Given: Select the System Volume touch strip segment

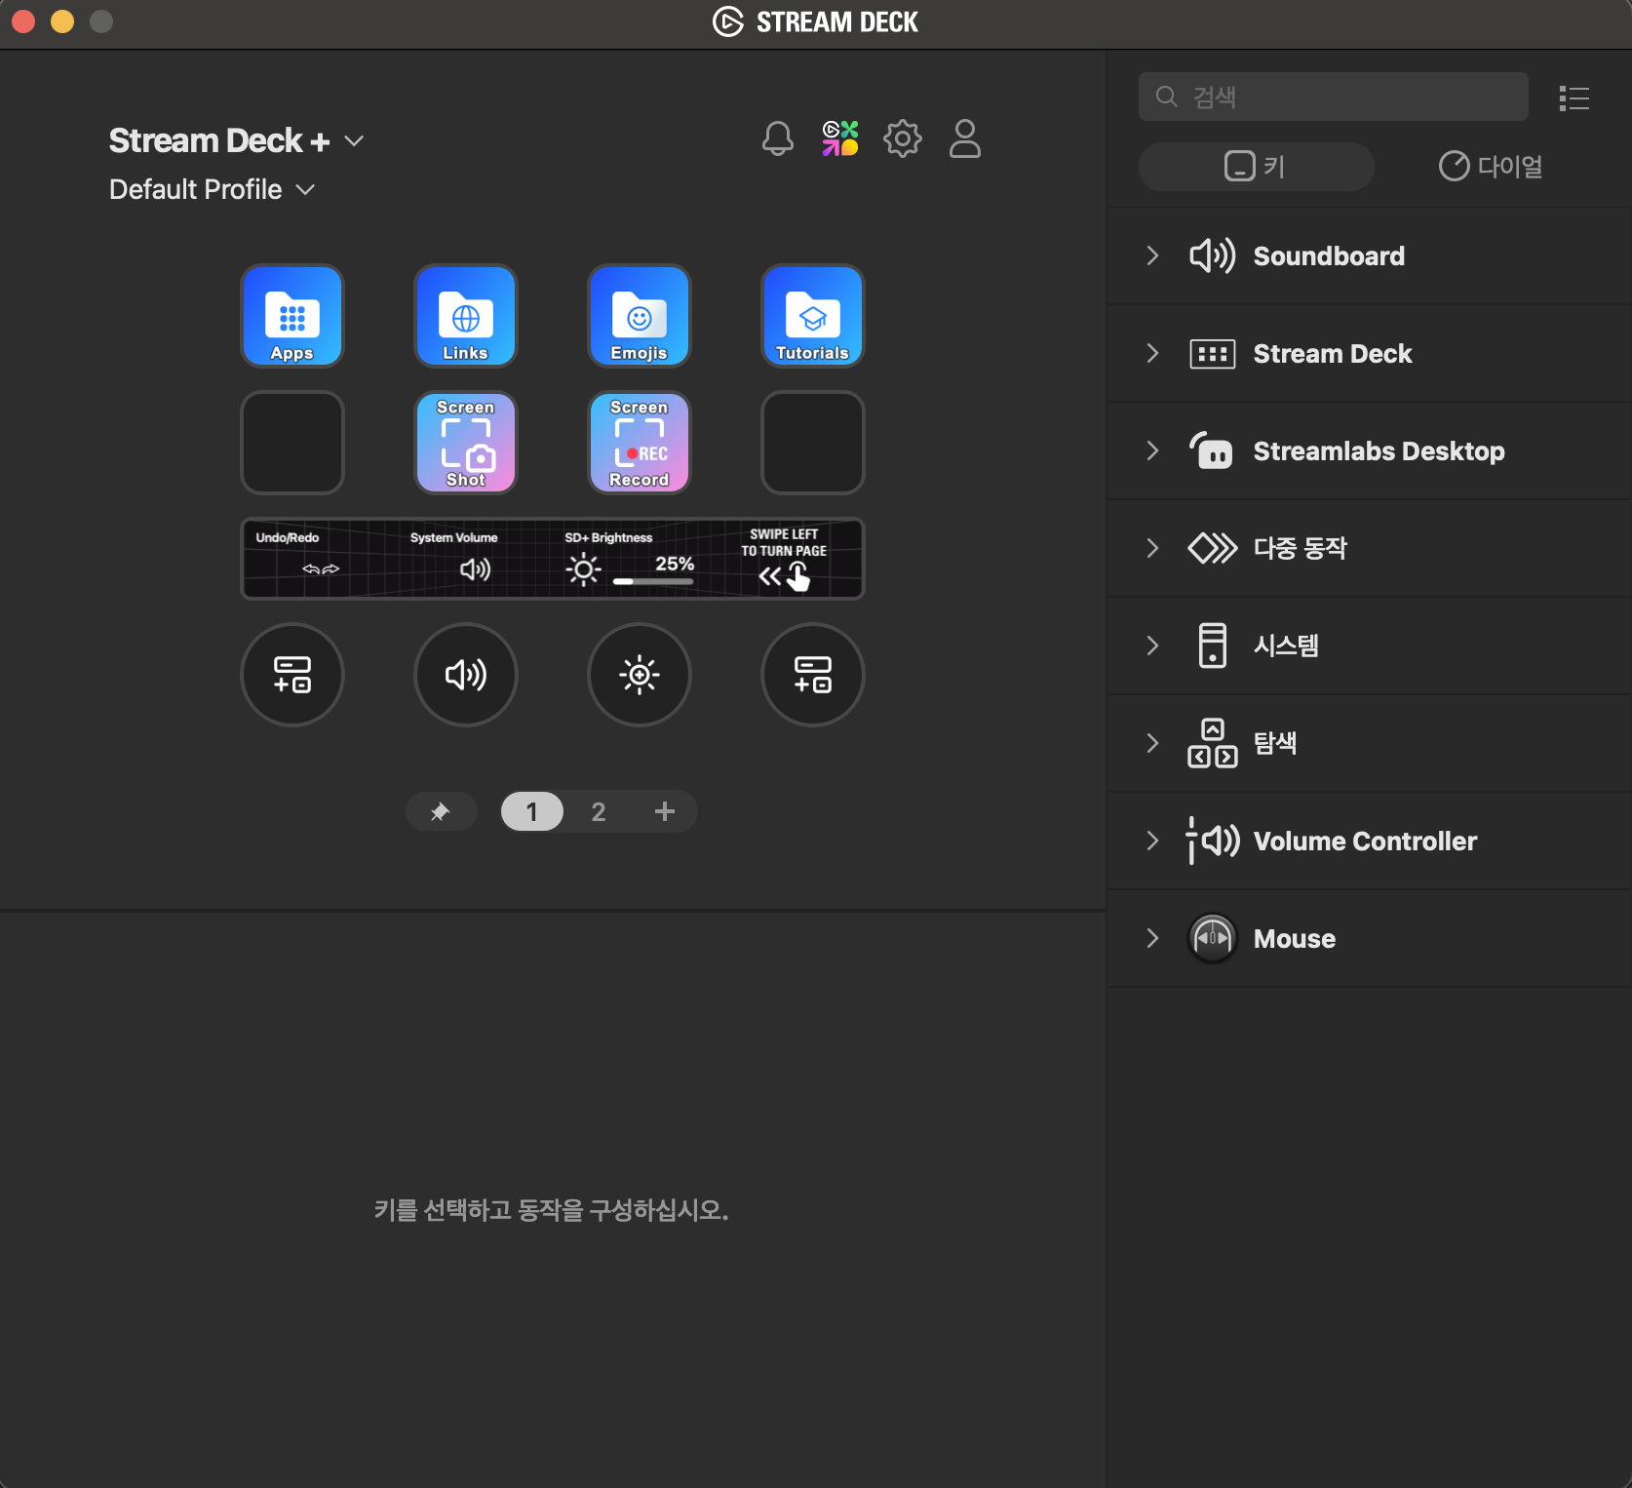Looking at the screenshot, I should coord(475,559).
